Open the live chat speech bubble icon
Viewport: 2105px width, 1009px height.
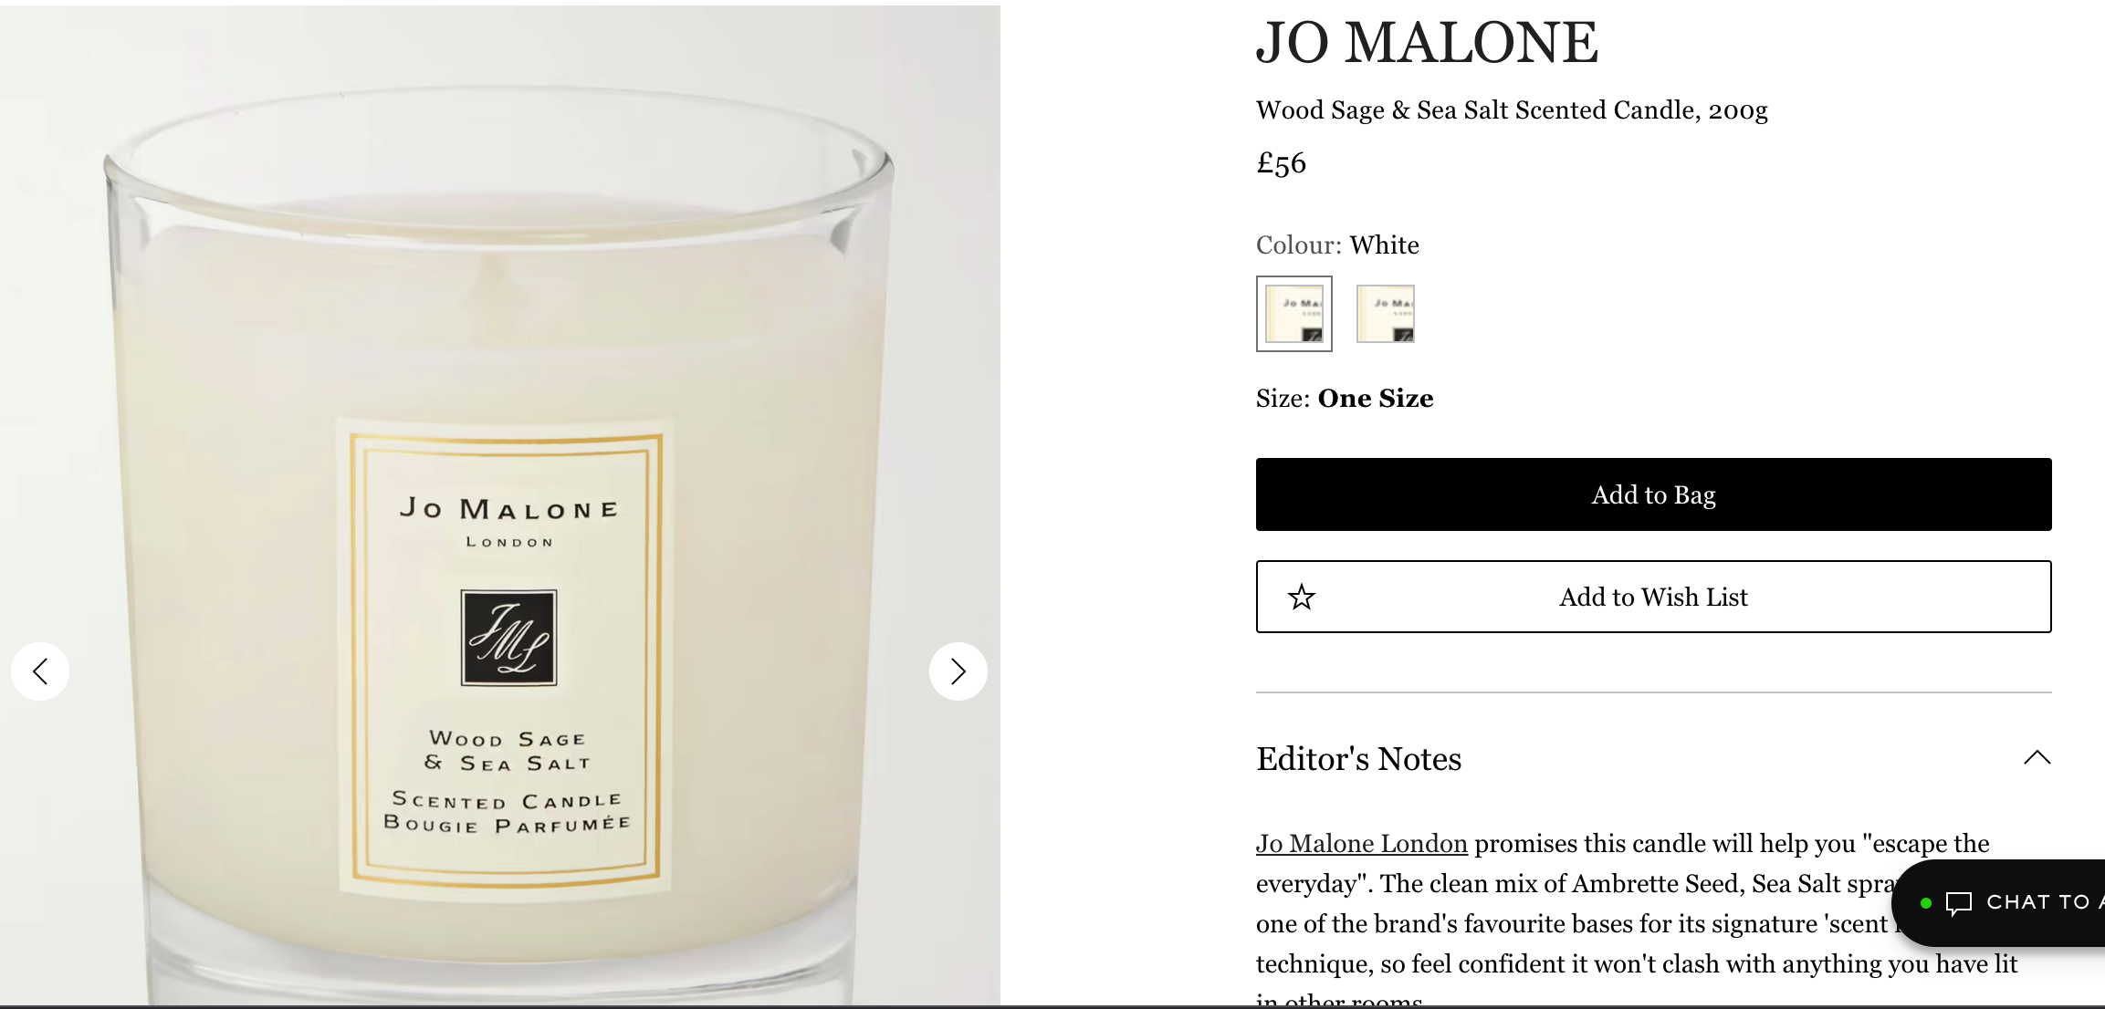(1959, 903)
